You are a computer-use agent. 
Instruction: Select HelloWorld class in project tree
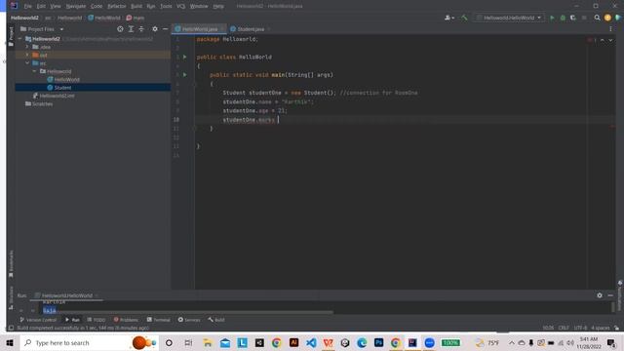coord(63,80)
